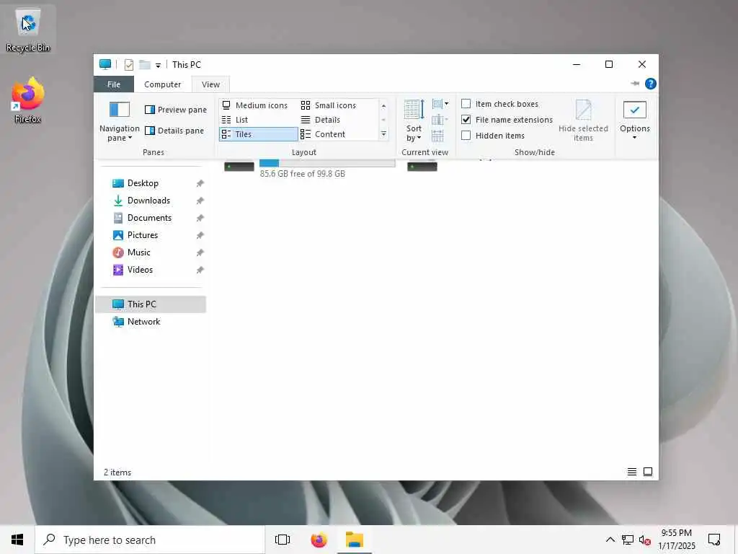Click "85.6 GB free of 99.8 GB" text
This screenshot has width=738, height=554.
click(302, 174)
